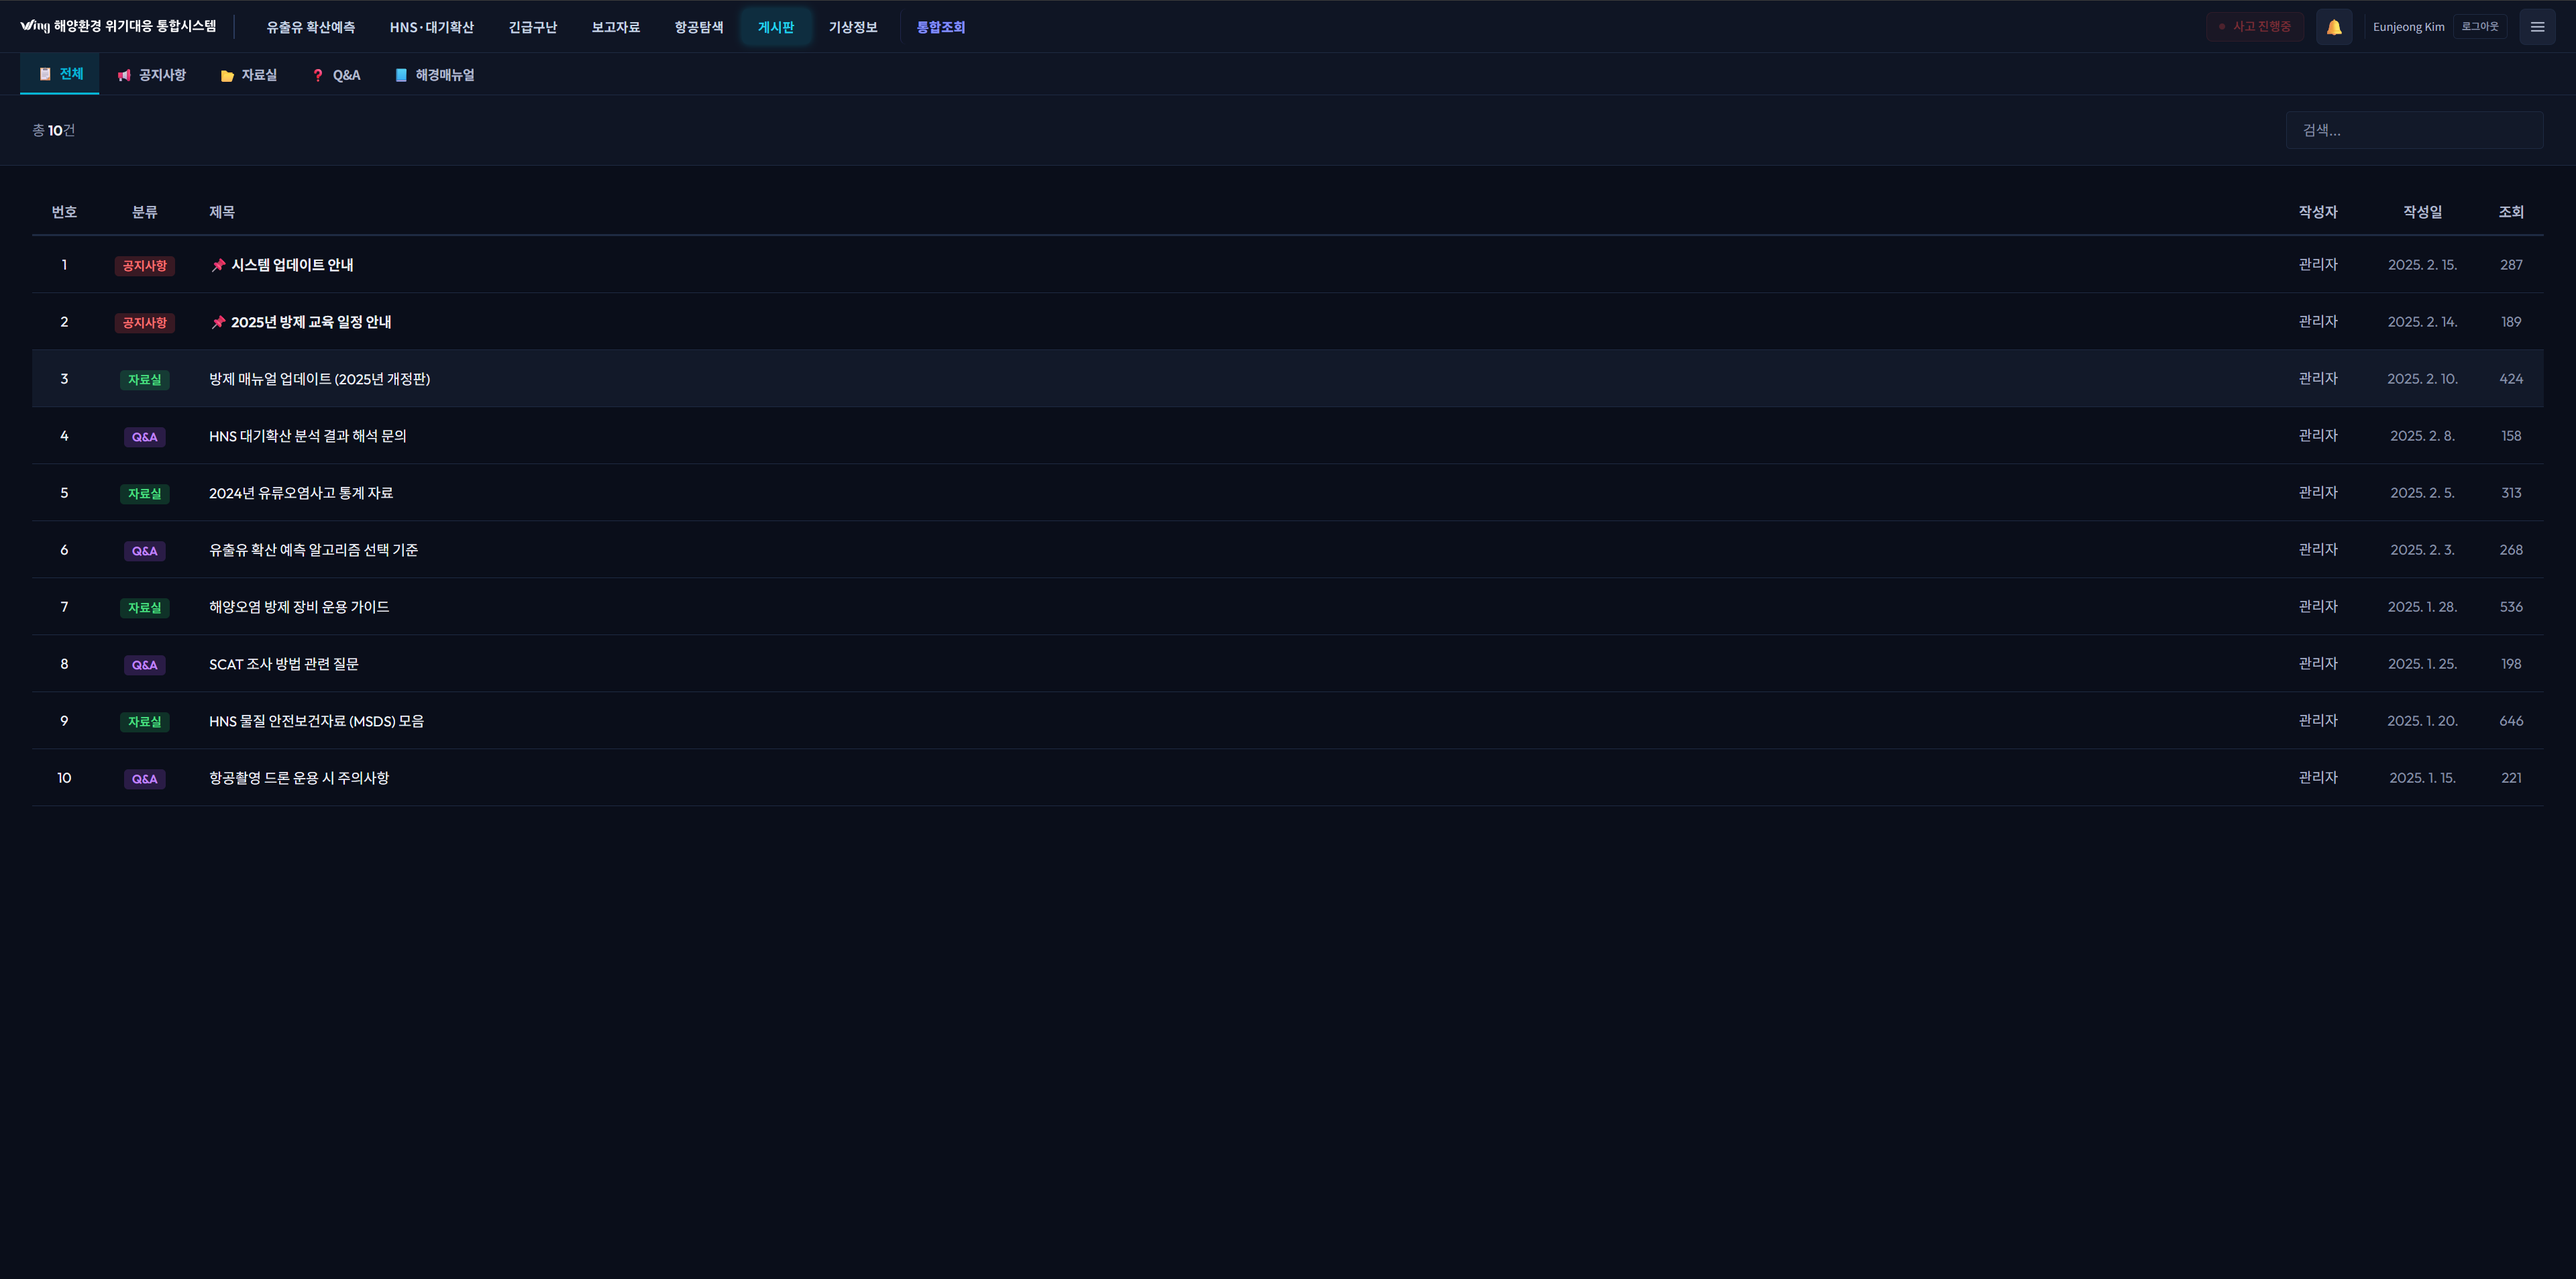Viewport: 2576px width, 1279px height.
Task: Click the Q&A badge on row 4
Action: coord(144,437)
